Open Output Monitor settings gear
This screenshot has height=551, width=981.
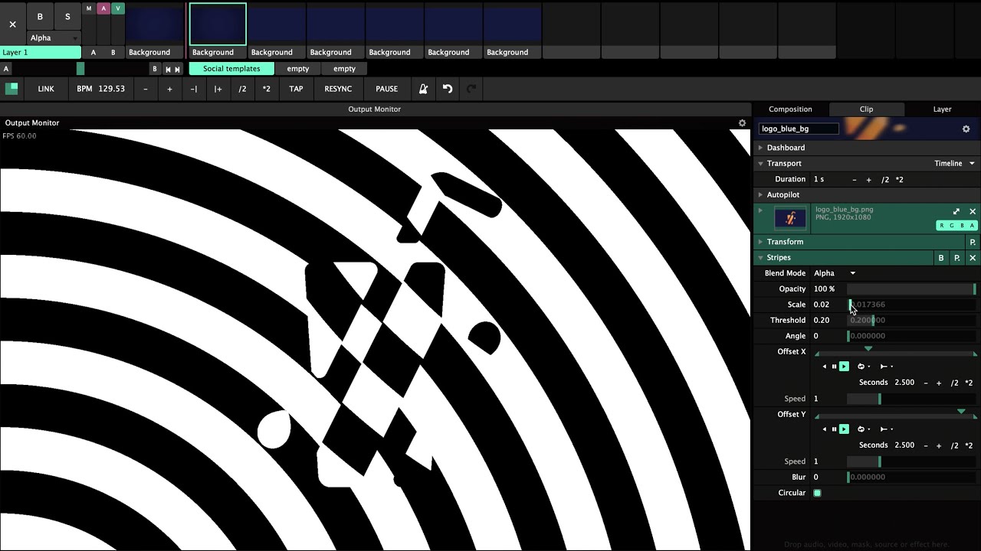[742, 122]
